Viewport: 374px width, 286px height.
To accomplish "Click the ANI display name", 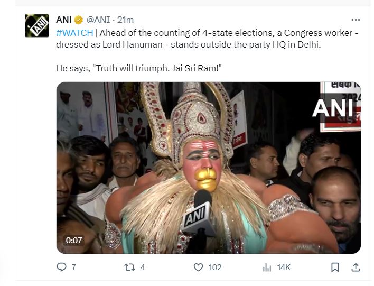I will coord(63,20).
